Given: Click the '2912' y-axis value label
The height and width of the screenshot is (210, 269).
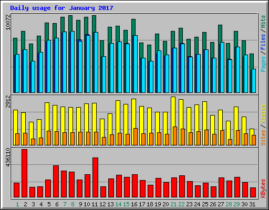Looking at the screenshot, I should [8, 101].
